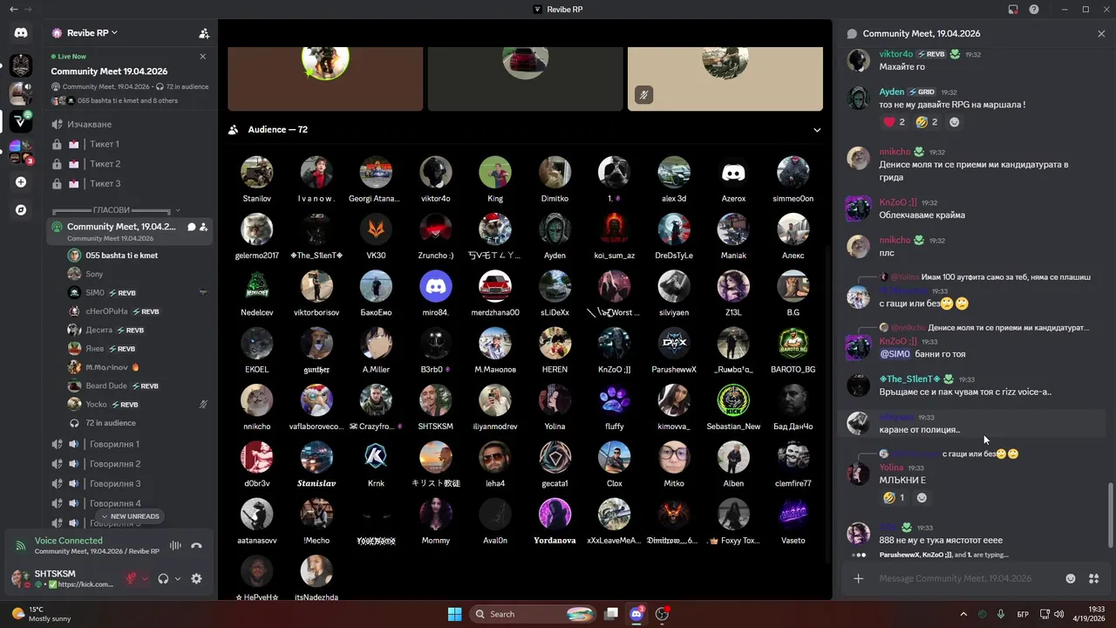Open help question mark icon
The width and height of the screenshot is (1116, 628).
click(x=1034, y=10)
